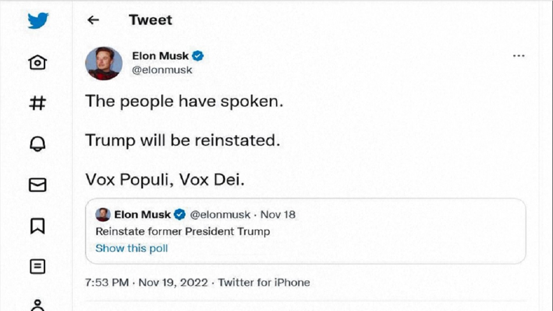Open the Bookmarks icon in sidebar

coord(37,226)
